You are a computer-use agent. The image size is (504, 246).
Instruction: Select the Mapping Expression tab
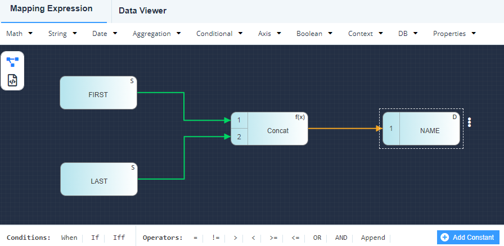51,9
